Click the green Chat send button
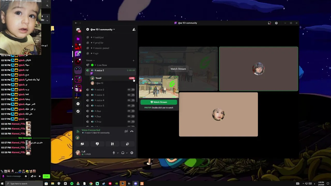The width and height of the screenshot is (331, 186). pos(46,176)
